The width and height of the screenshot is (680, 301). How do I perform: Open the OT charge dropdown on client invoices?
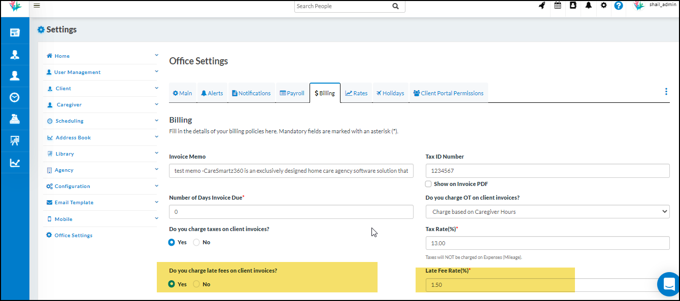pyautogui.click(x=547, y=211)
